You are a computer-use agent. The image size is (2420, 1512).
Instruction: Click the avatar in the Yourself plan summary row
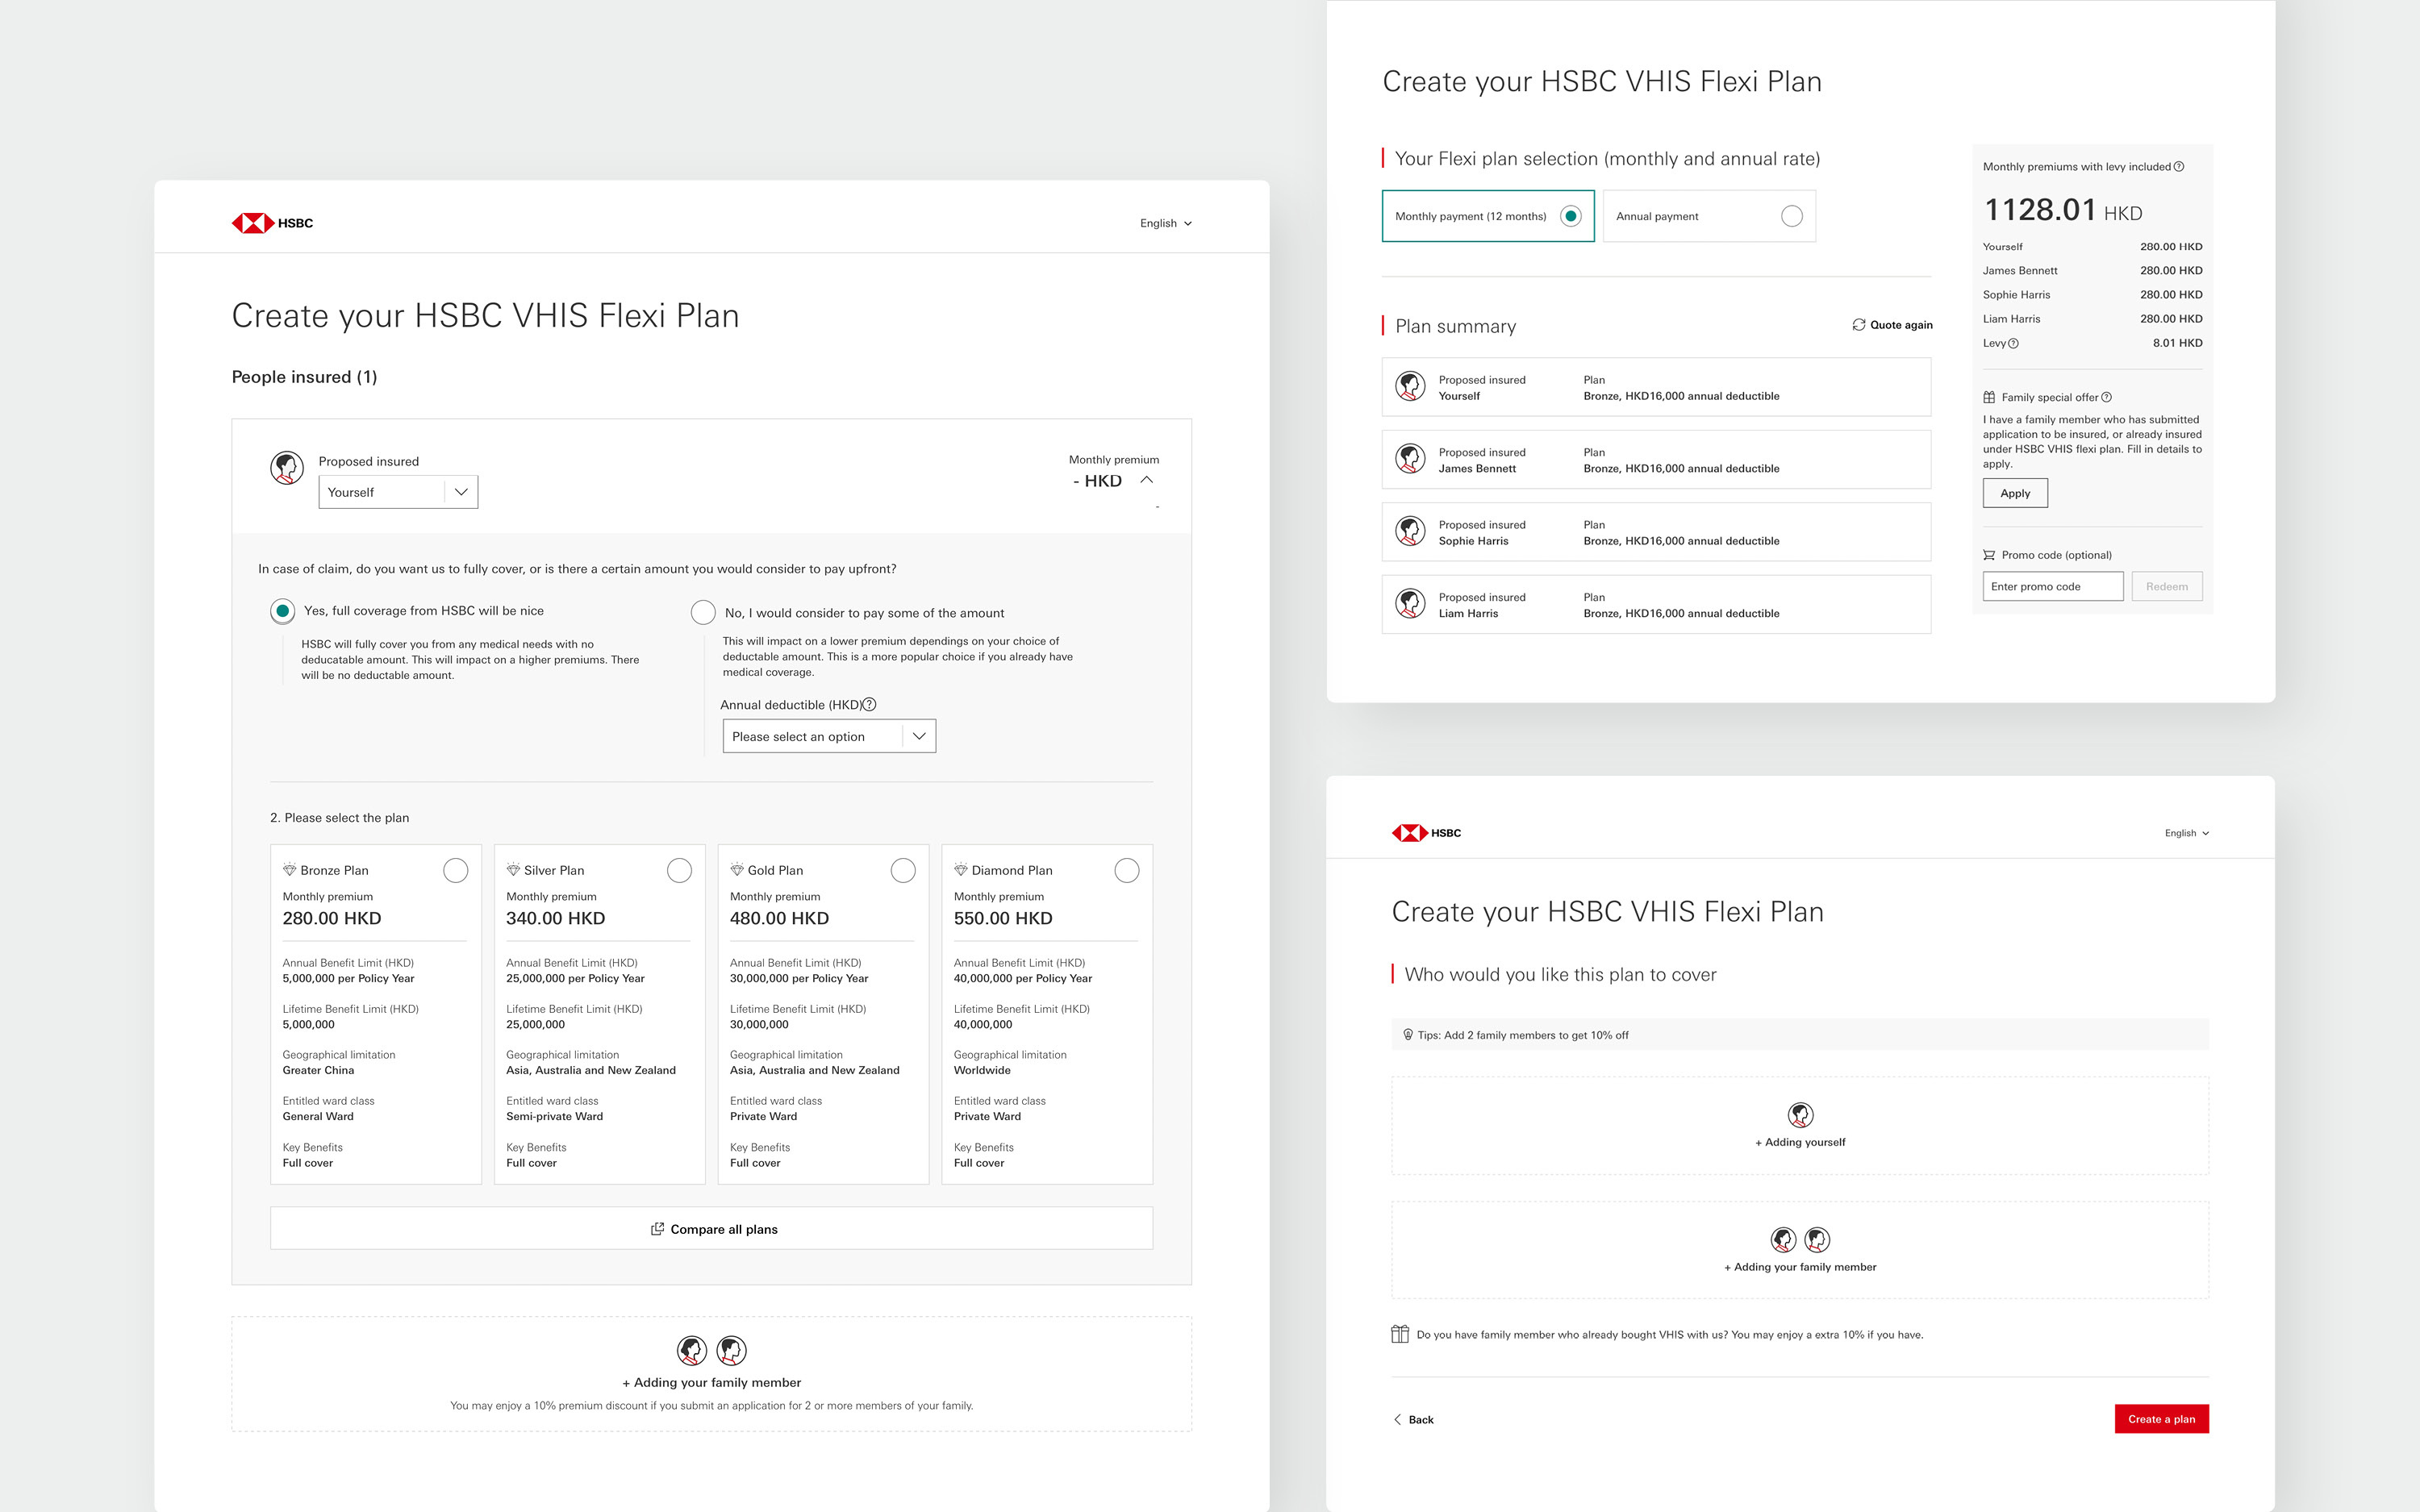[x=1410, y=386]
